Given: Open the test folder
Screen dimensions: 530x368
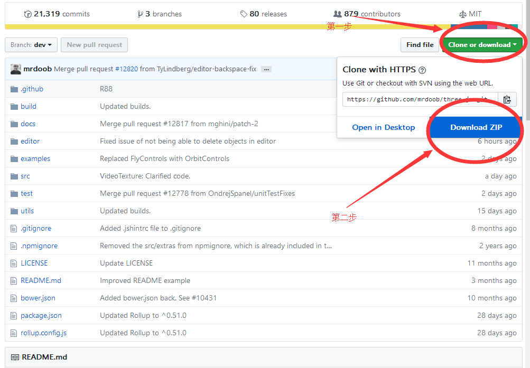Looking at the screenshot, I should point(27,193).
